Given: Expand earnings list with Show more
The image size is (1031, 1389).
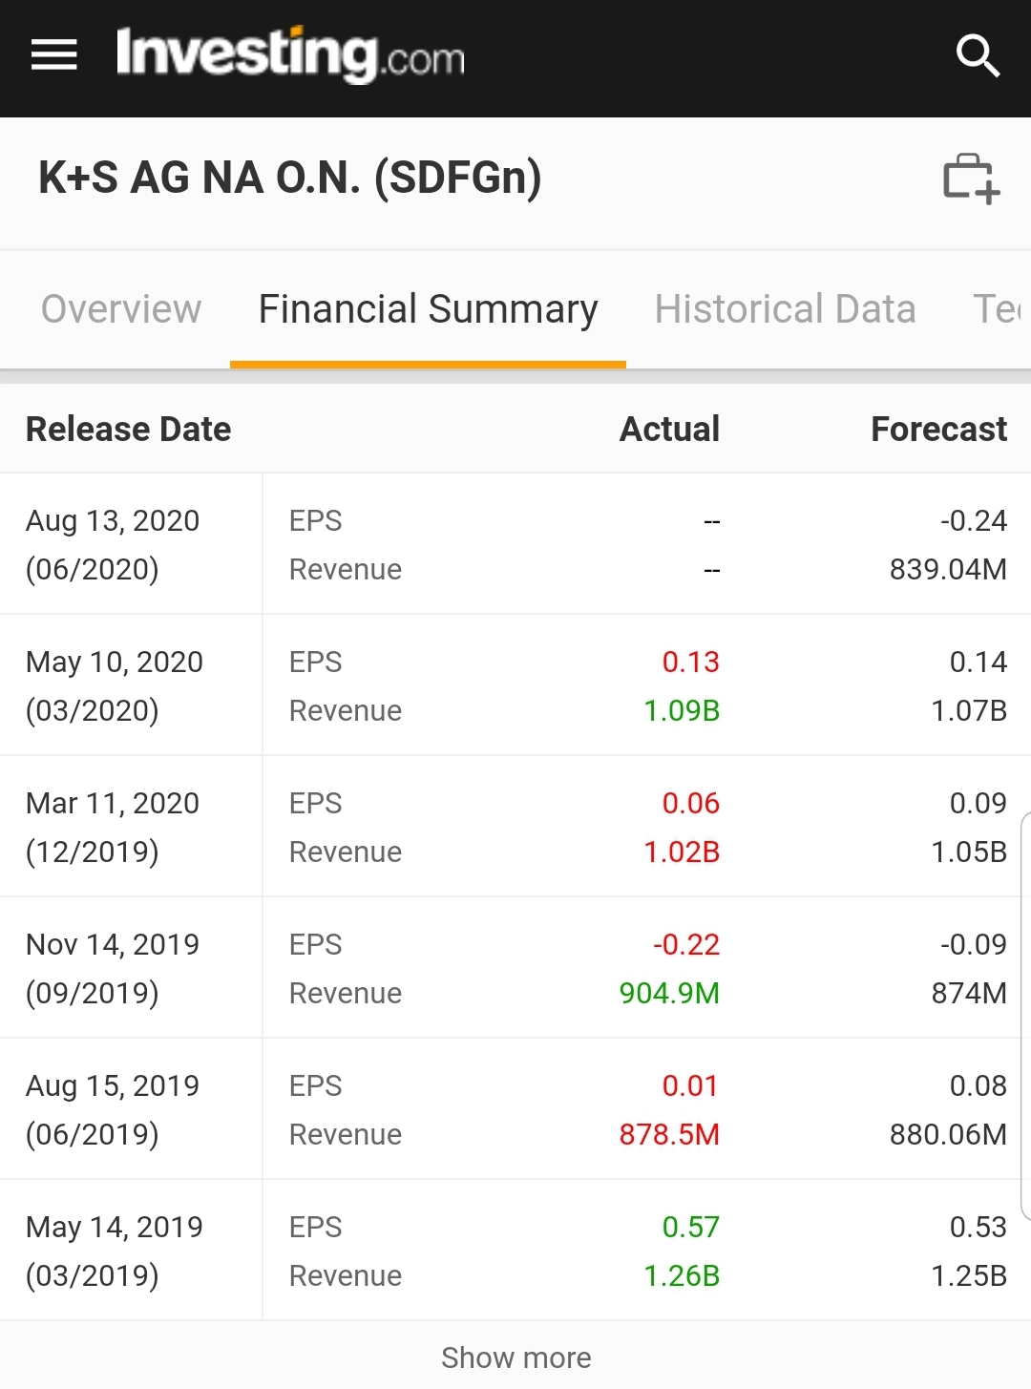Looking at the screenshot, I should (515, 1357).
